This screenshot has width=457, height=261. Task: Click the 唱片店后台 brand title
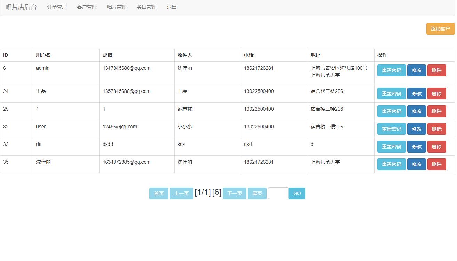20,6
